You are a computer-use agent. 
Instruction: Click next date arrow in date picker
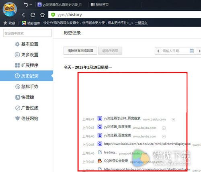[199, 51]
